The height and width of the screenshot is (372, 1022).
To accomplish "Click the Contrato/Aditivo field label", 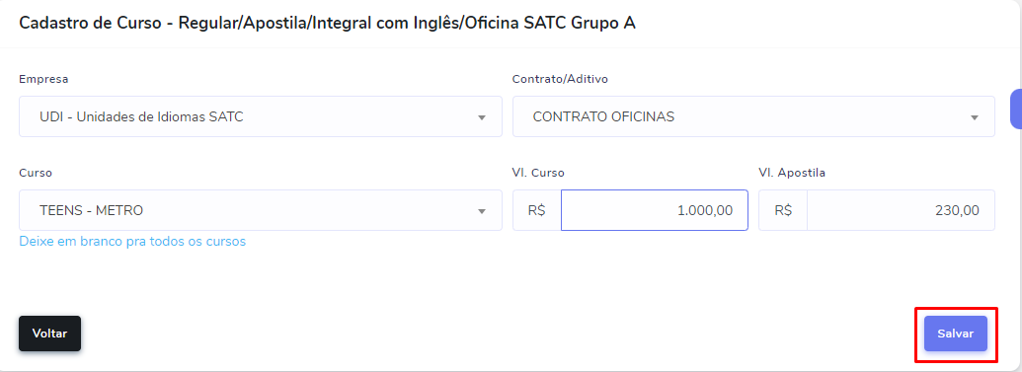I will coord(560,79).
